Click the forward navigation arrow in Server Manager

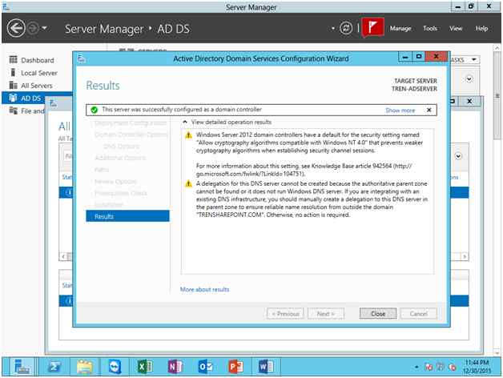pyautogui.click(x=33, y=28)
